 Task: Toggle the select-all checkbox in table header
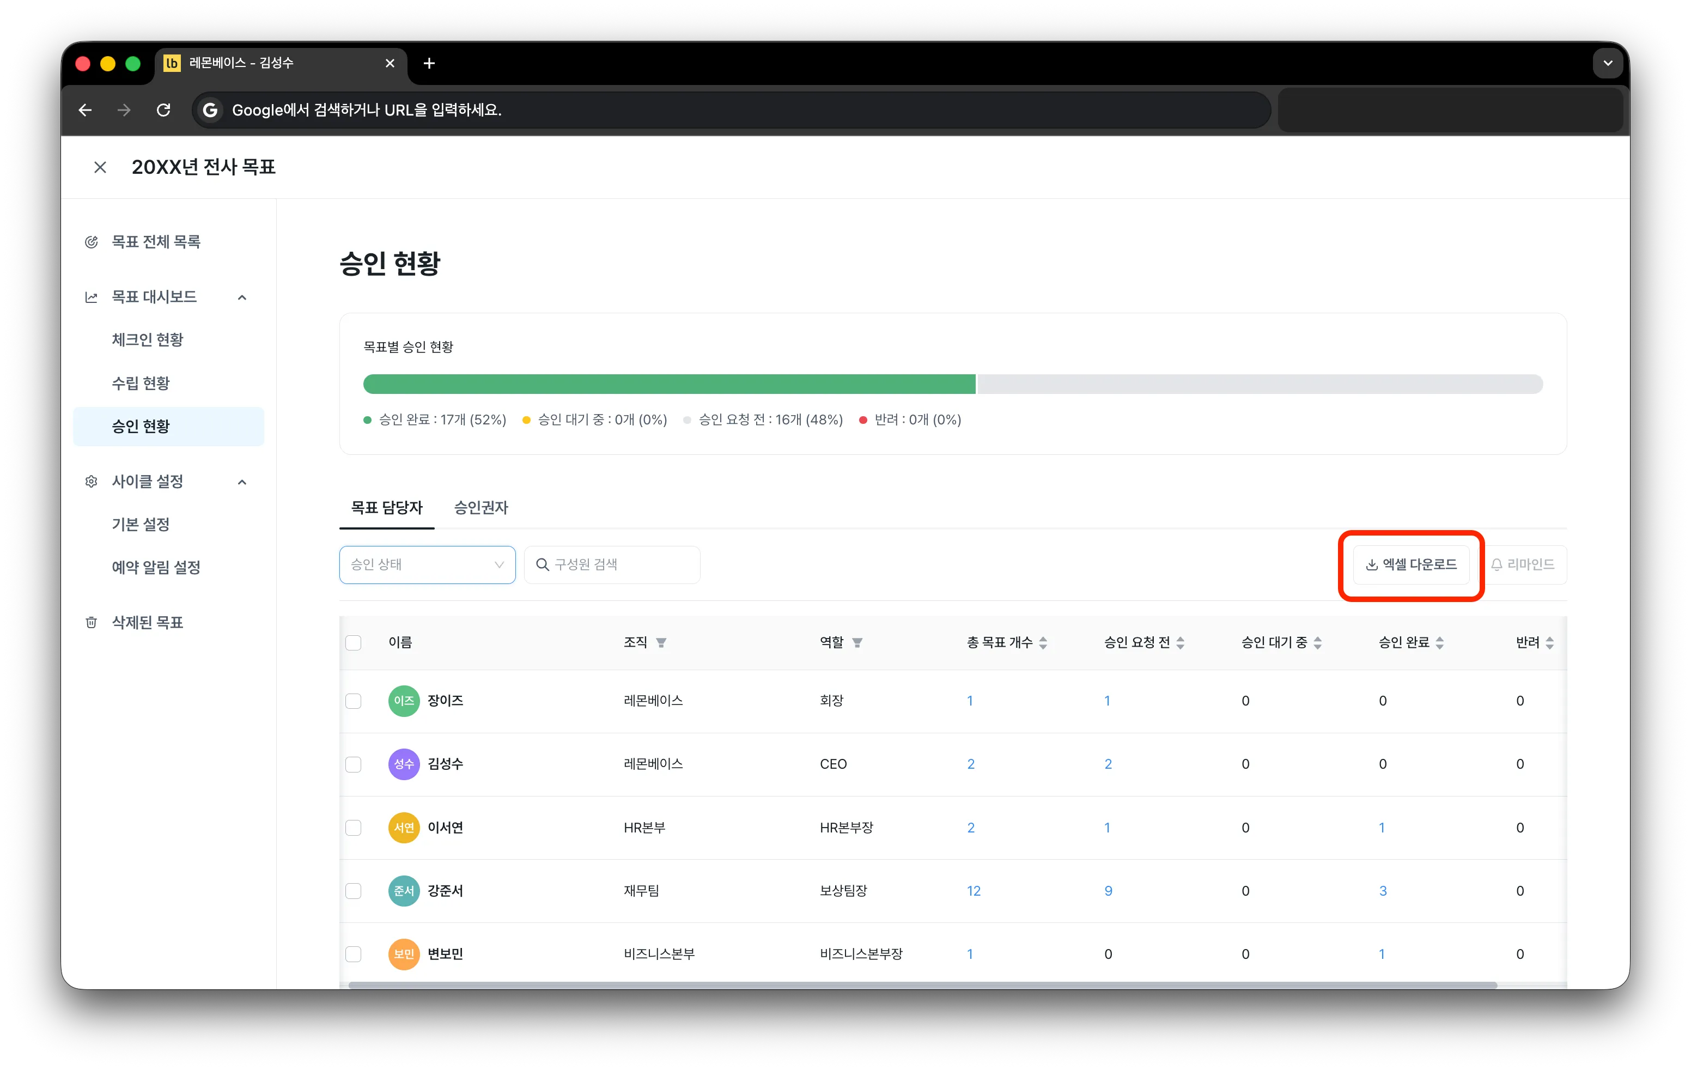click(353, 642)
